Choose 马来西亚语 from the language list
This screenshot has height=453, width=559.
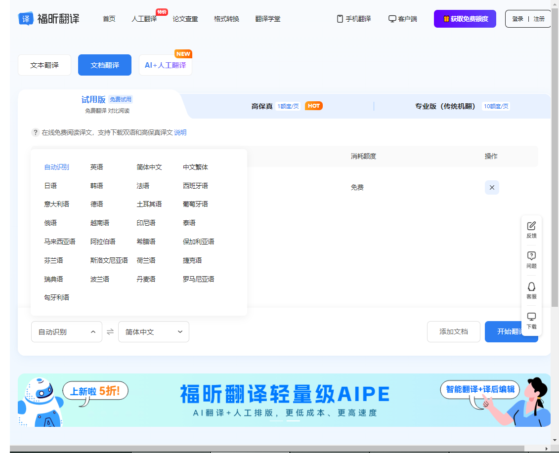[x=59, y=242]
